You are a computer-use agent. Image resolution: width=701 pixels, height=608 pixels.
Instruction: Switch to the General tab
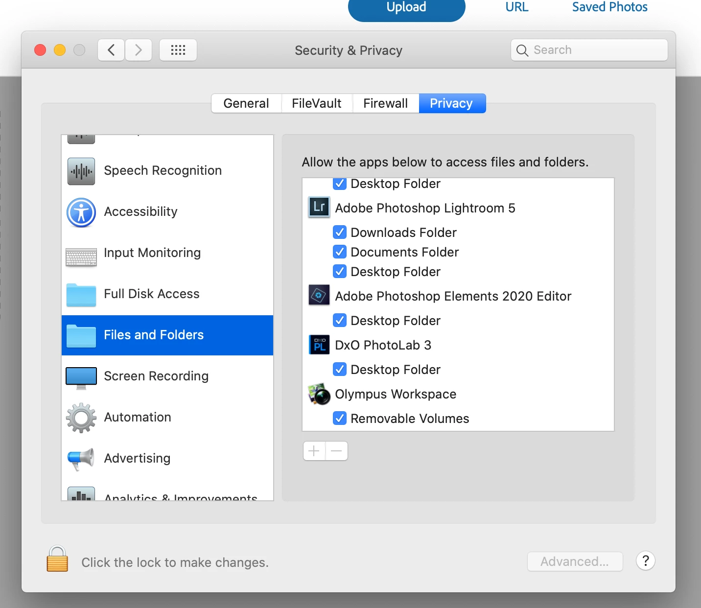point(246,103)
